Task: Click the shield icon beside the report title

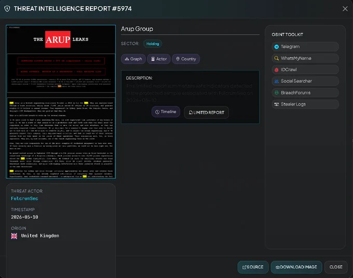Action: [x=7, y=9]
